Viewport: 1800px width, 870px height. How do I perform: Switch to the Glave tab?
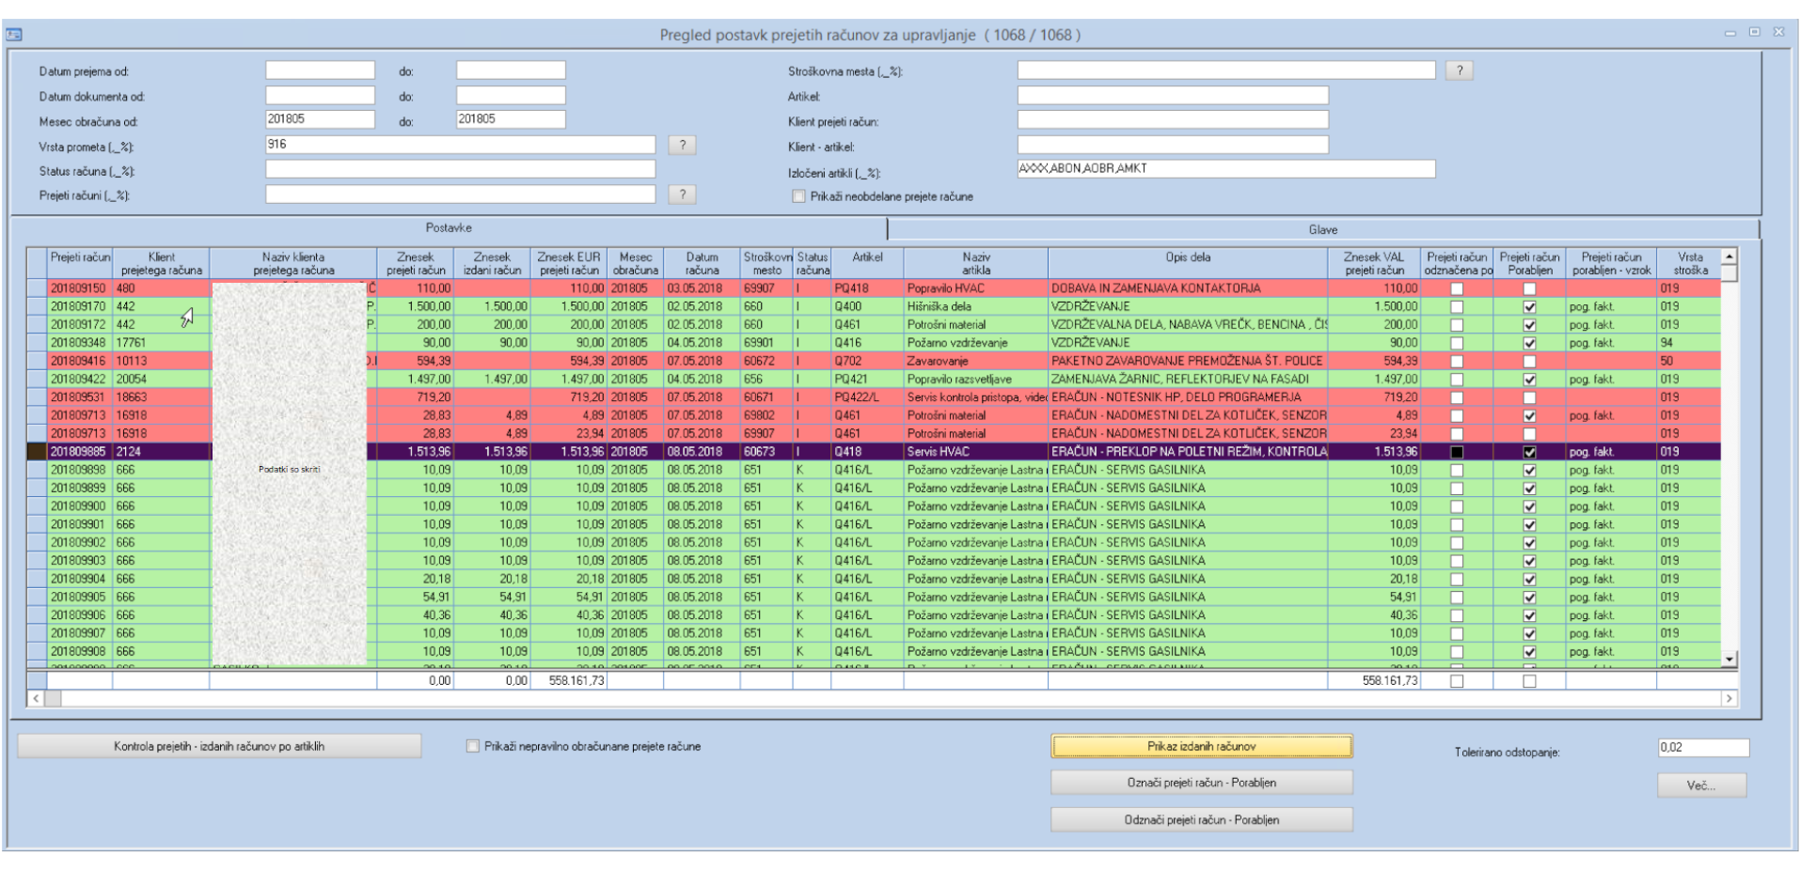[1322, 229]
